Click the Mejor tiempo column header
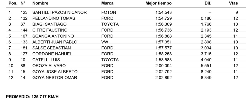 [x=159, y=3]
